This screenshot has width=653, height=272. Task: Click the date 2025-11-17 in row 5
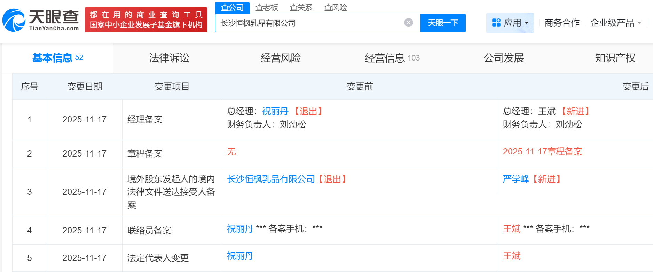[x=85, y=258]
